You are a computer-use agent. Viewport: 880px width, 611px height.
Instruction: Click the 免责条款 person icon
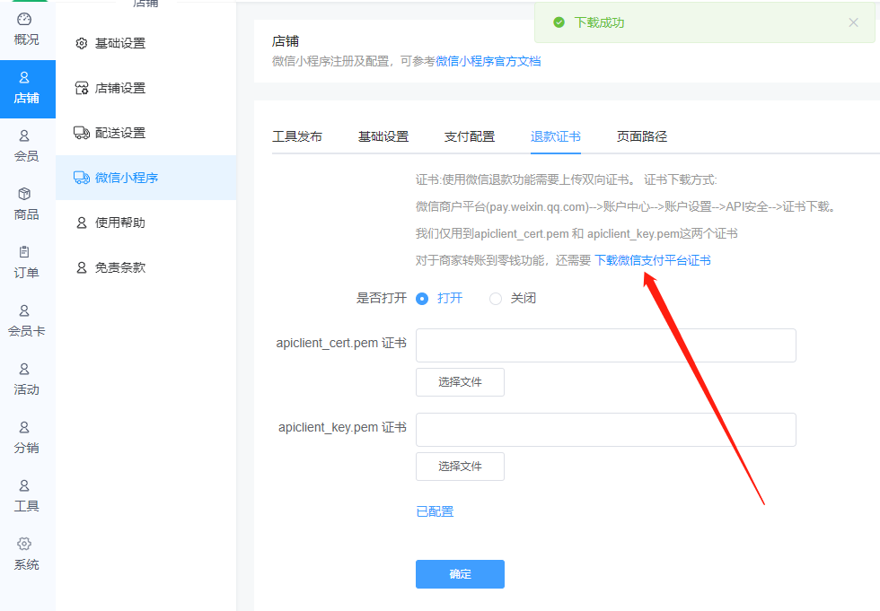[x=82, y=267]
